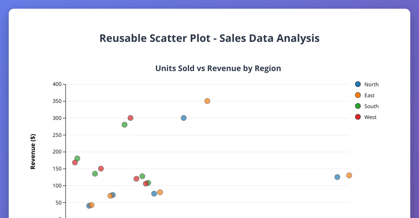Click the green data point at 180 revenue

pos(77,159)
